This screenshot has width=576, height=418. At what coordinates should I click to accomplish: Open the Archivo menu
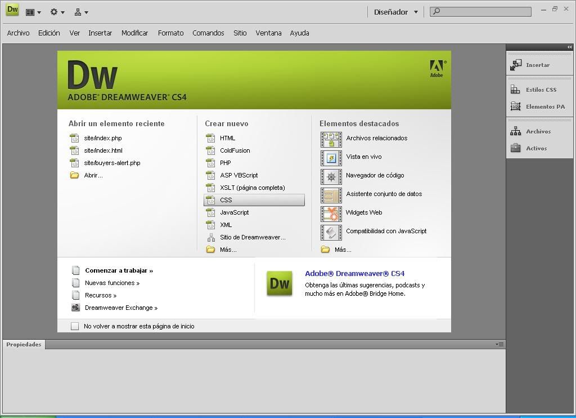pyautogui.click(x=19, y=33)
